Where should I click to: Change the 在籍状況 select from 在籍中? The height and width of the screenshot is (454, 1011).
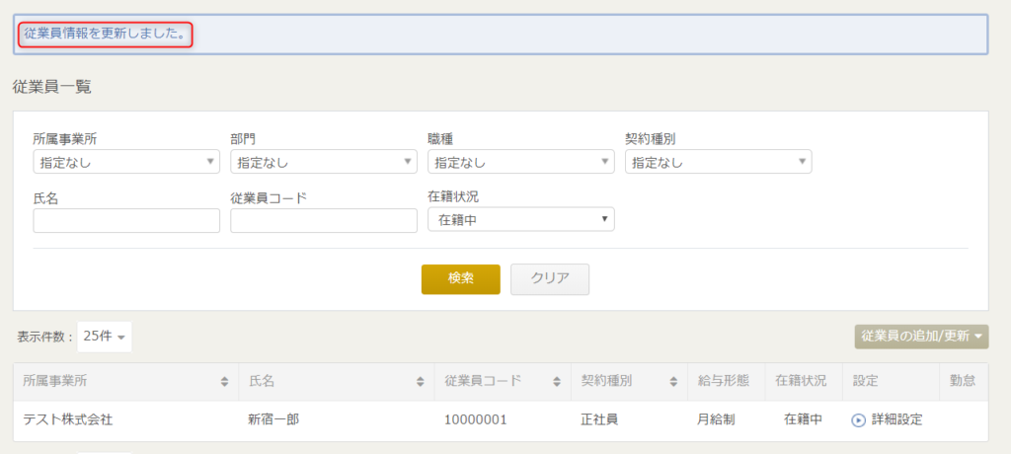coord(521,219)
